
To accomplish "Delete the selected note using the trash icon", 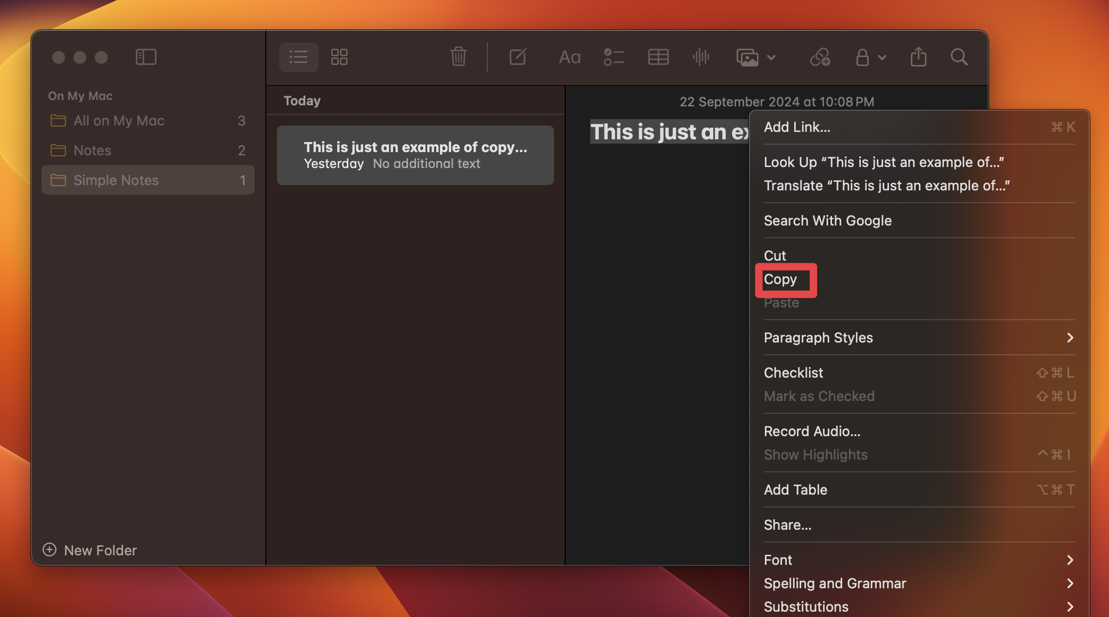I will [x=458, y=57].
